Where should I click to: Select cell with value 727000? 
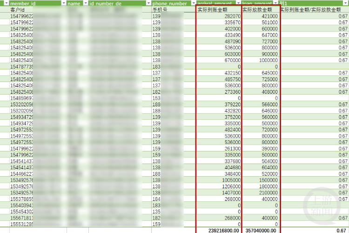[x=260, y=41]
